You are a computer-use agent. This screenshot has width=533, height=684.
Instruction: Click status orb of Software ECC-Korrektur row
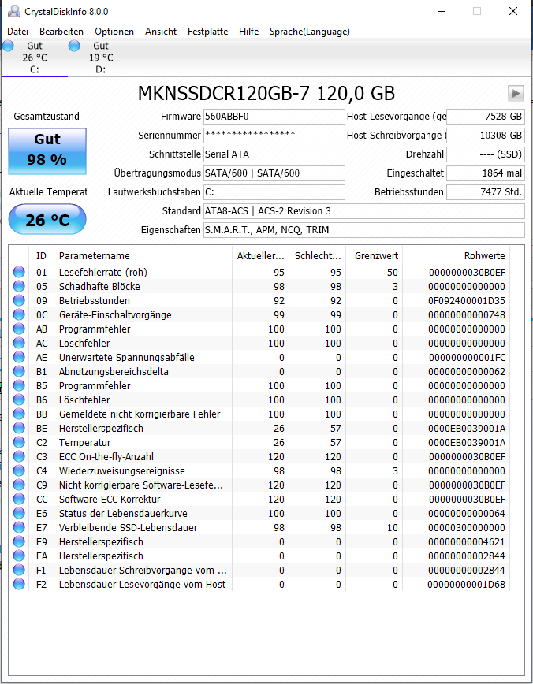(19, 499)
